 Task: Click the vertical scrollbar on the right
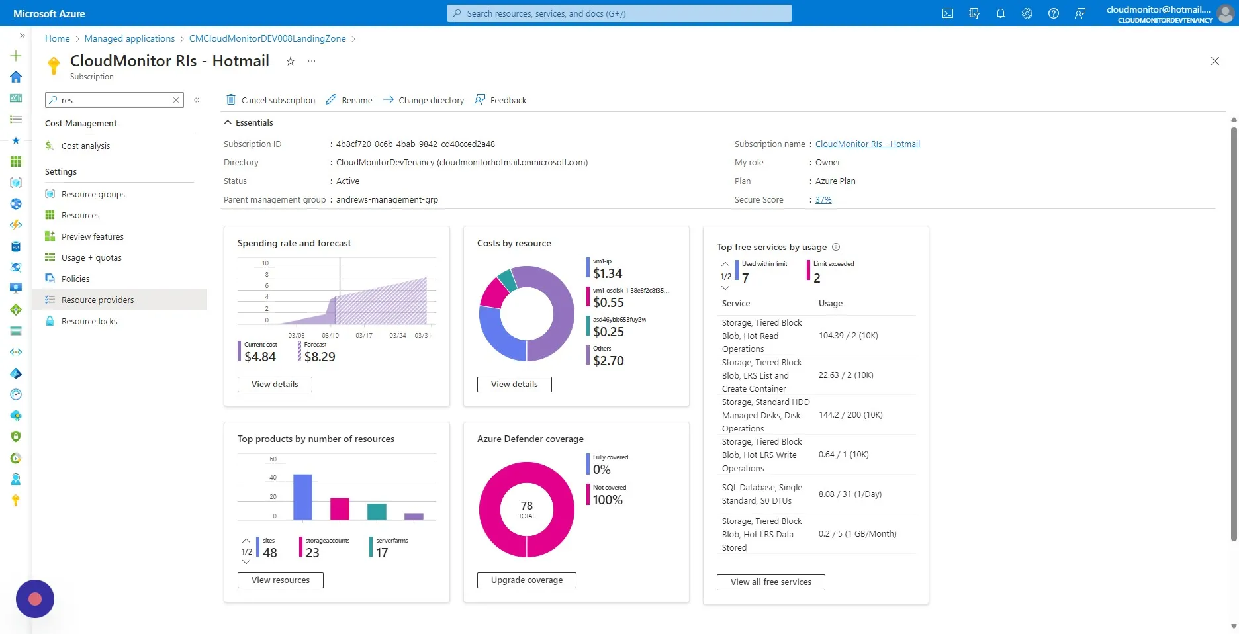(x=1234, y=334)
